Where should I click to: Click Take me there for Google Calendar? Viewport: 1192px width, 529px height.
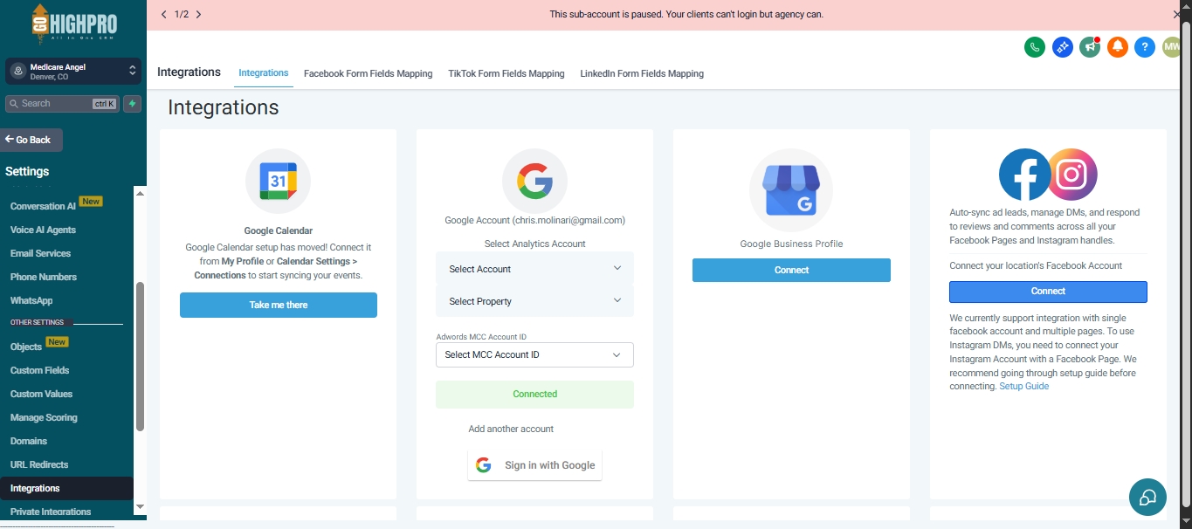point(278,305)
